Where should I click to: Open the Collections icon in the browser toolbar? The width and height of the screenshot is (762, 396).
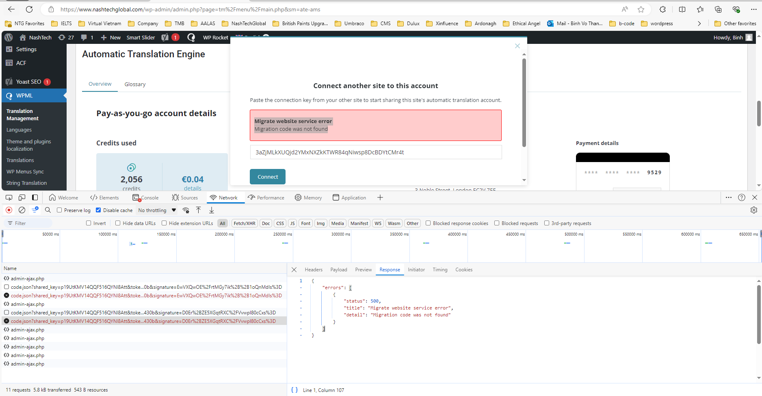point(718,9)
